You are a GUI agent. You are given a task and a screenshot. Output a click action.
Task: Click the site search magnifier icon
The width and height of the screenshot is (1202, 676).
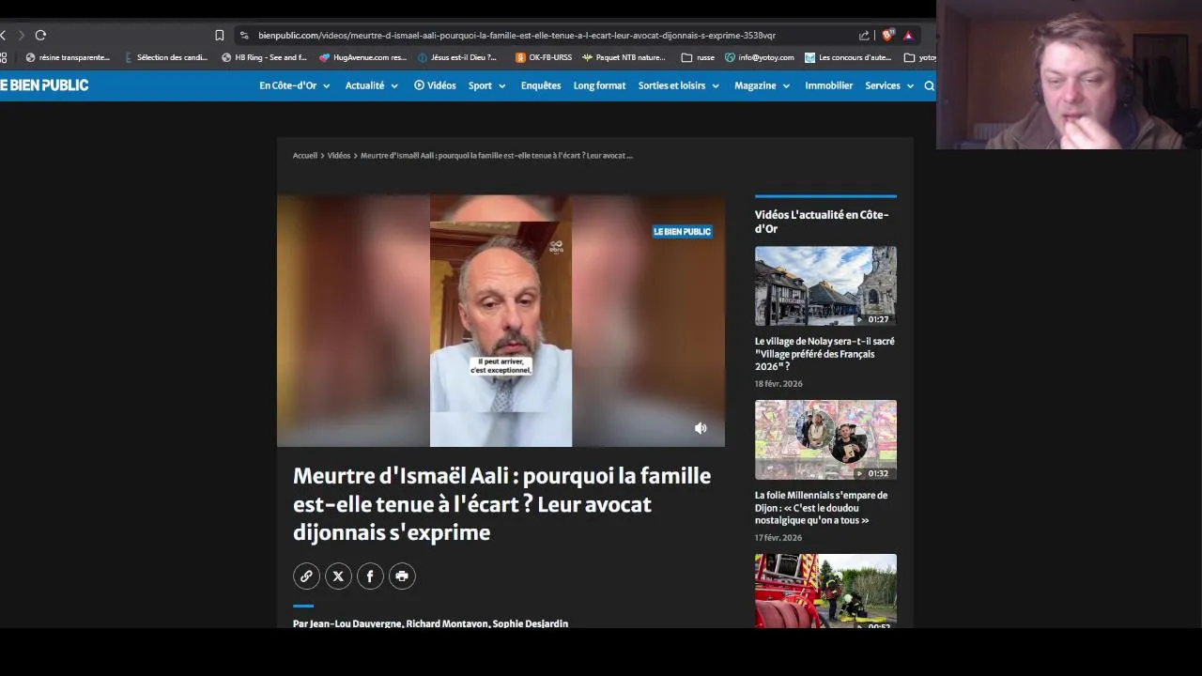929,85
